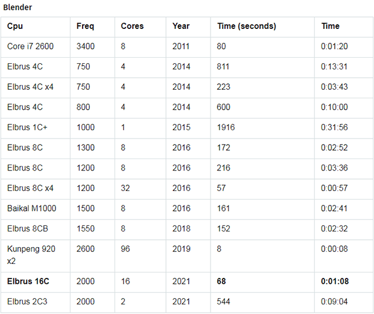Select the Elbrus 2C3 cell
The width and height of the screenshot is (374, 314).
tap(27, 301)
